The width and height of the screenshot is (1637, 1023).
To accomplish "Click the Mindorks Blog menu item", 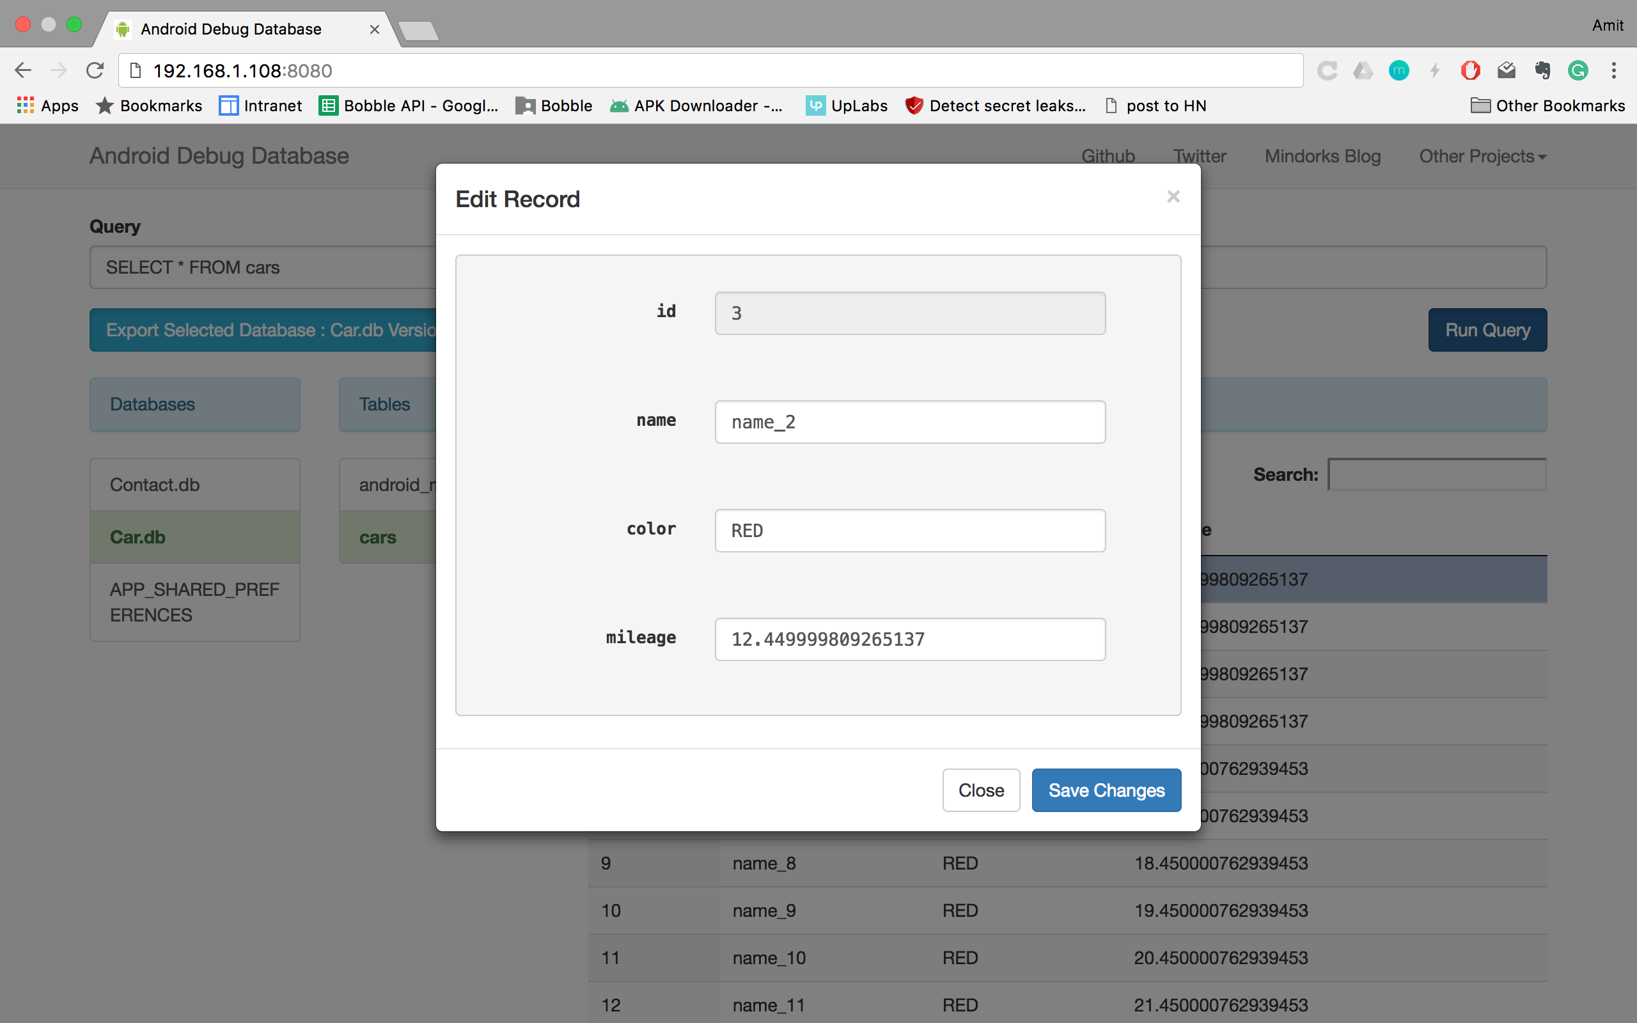I will point(1324,154).
